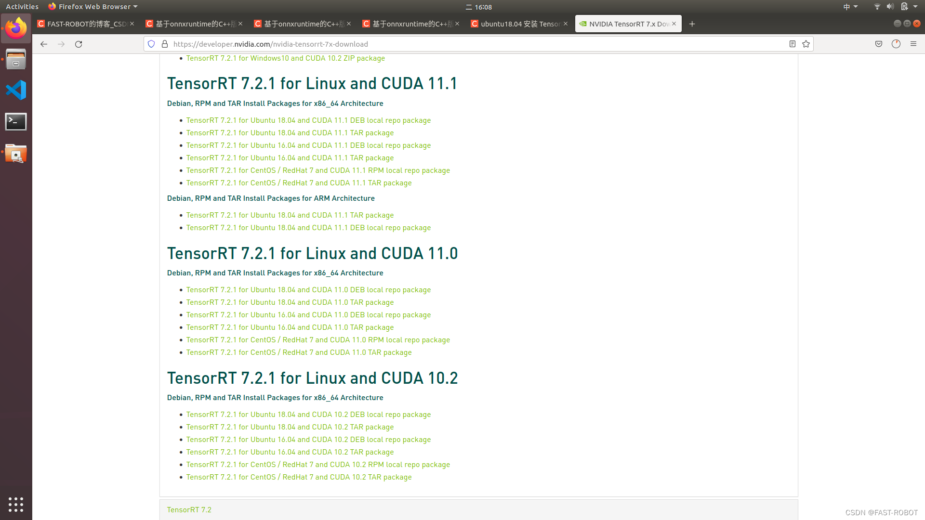This screenshot has width=925, height=520.
Task: Click the back navigation arrow
Action: [44, 44]
